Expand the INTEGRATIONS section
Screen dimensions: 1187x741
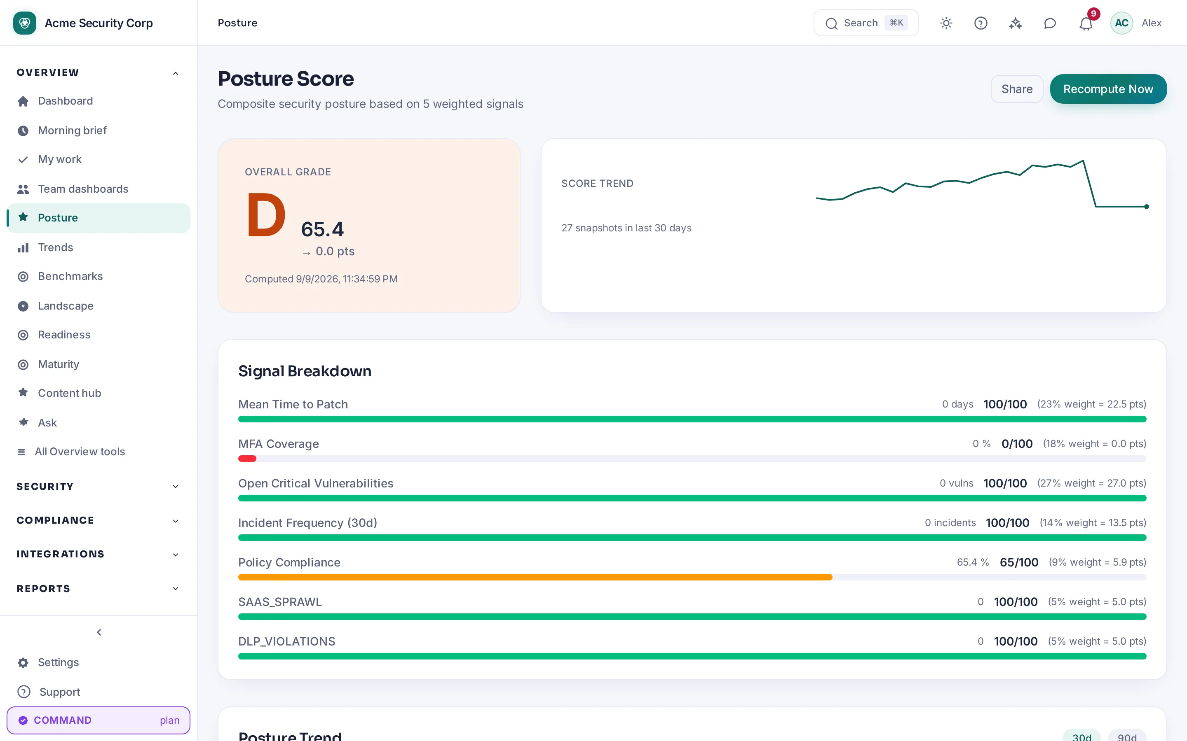coord(98,554)
